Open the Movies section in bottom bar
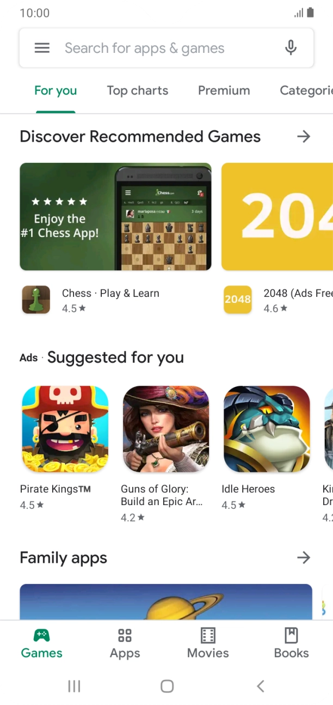This screenshot has height=705, width=333. click(x=208, y=643)
